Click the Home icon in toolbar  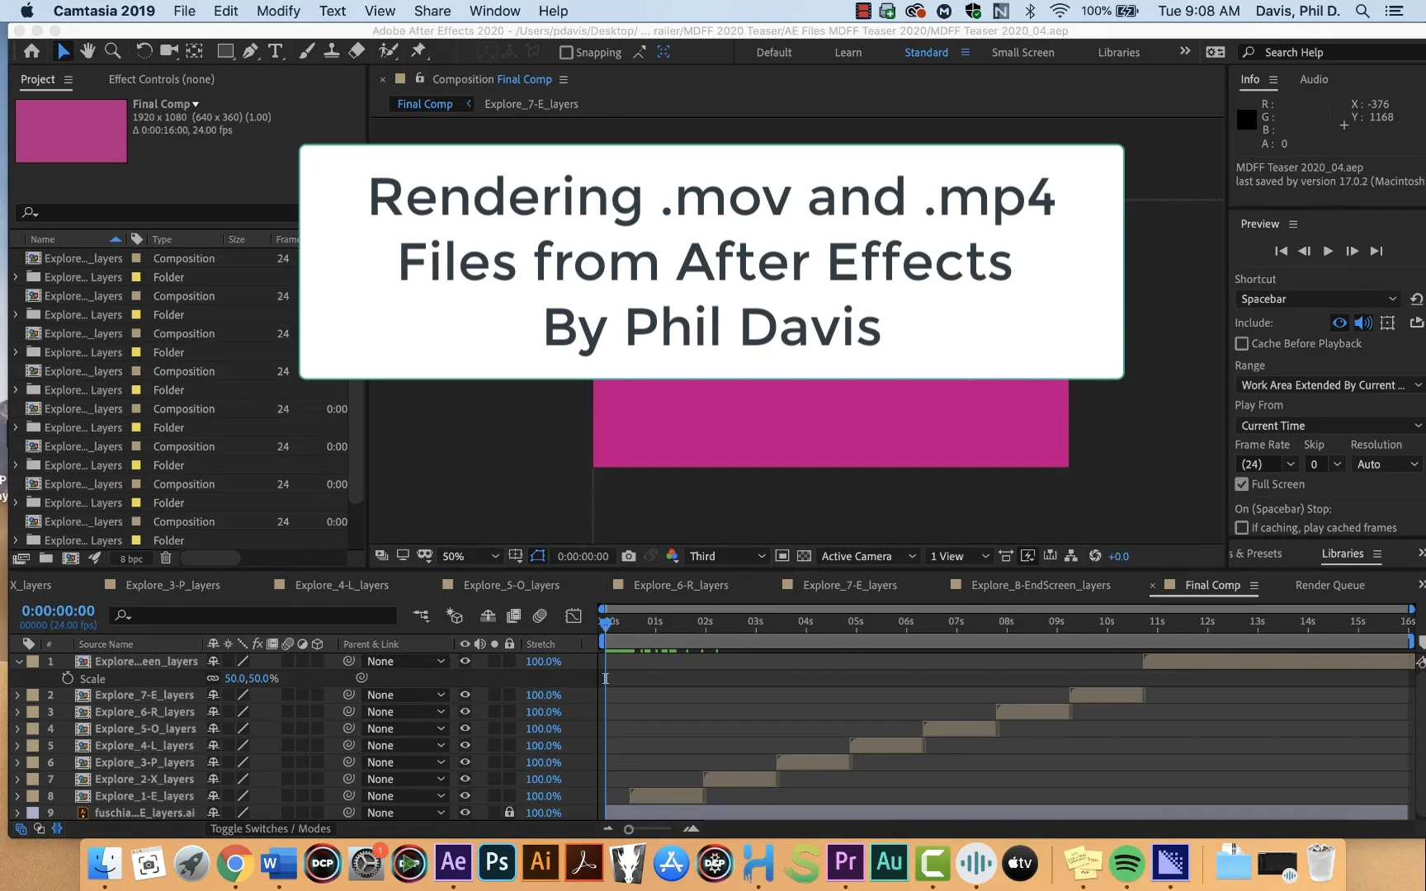31,51
